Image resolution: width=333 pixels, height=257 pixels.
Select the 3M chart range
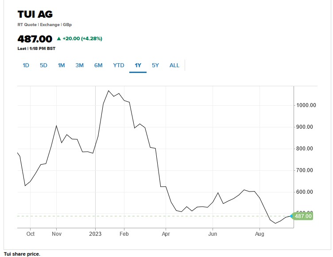(79, 65)
